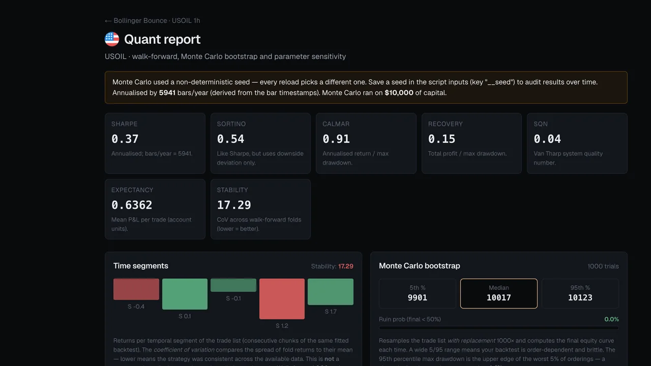Click the SORTINO metric label

[x=231, y=124]
